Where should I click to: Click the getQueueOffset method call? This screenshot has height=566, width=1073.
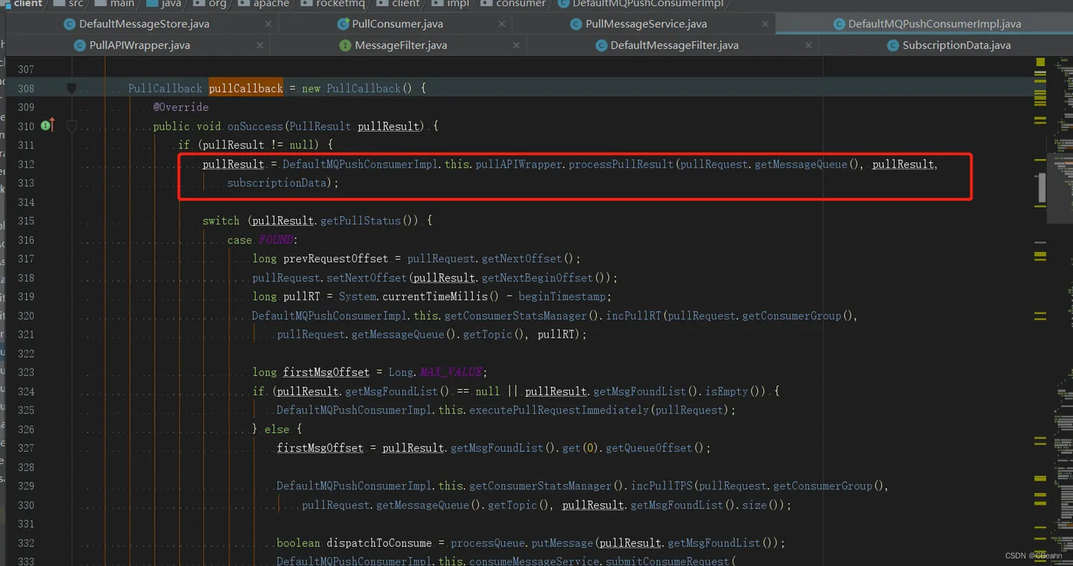point(648,448)
